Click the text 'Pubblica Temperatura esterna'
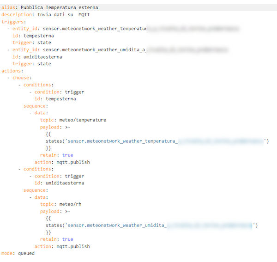Screen dimensions: 277x262 click(x=60, y=7)
